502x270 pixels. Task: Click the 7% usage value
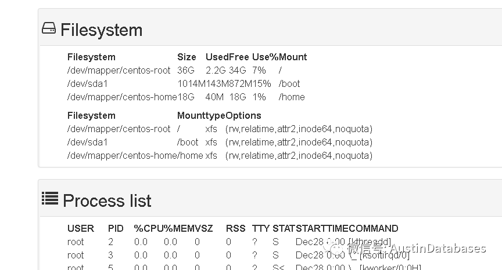coord(259,70)
